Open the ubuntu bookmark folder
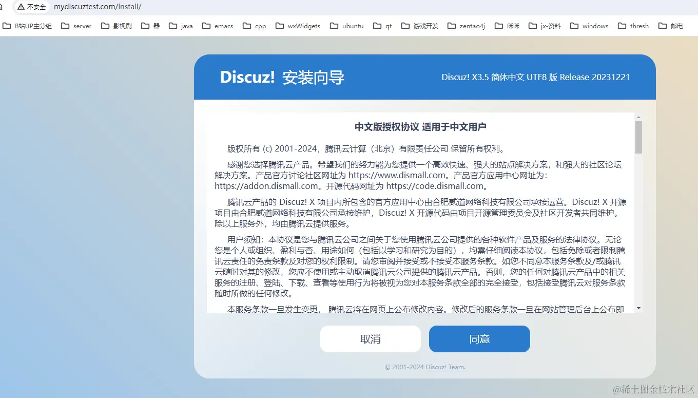Screen dimensions: 698x398 tap(347, 26)
